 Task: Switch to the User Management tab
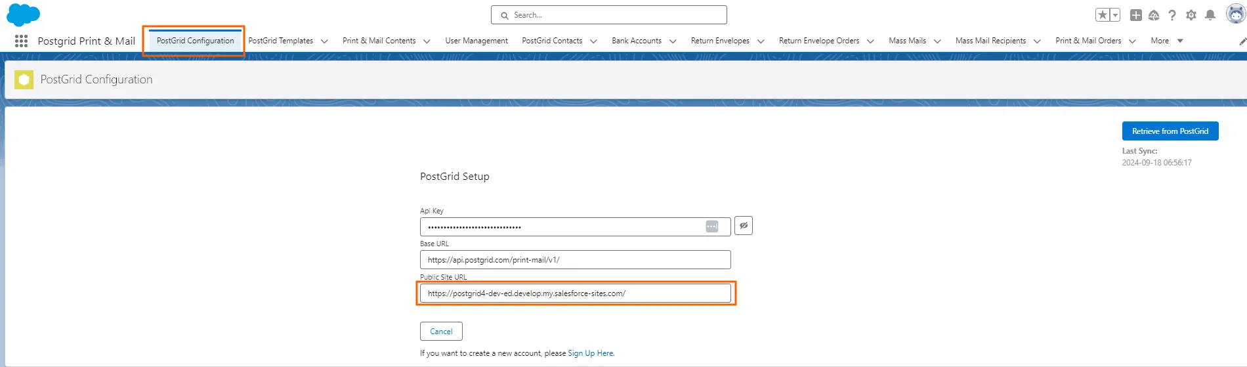[476, 41]
